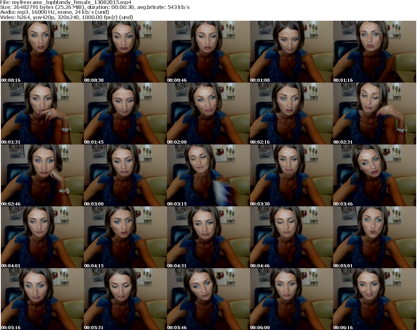
Task: Select the frame stamped 00:05:46
Action: click(208, 299)
